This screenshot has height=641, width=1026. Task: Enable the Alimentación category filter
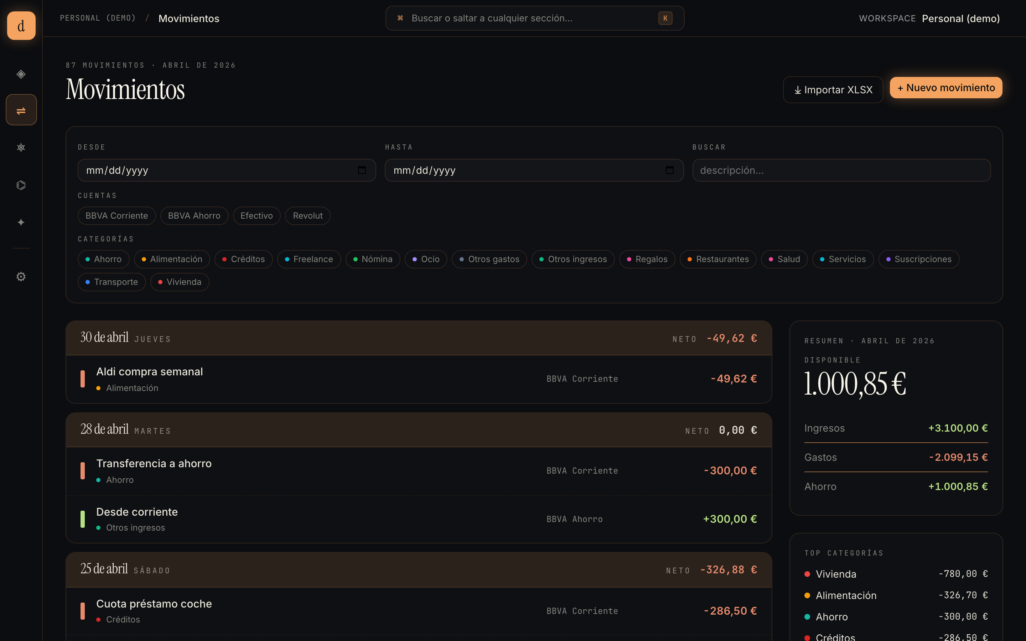click(x=172, y=259)
